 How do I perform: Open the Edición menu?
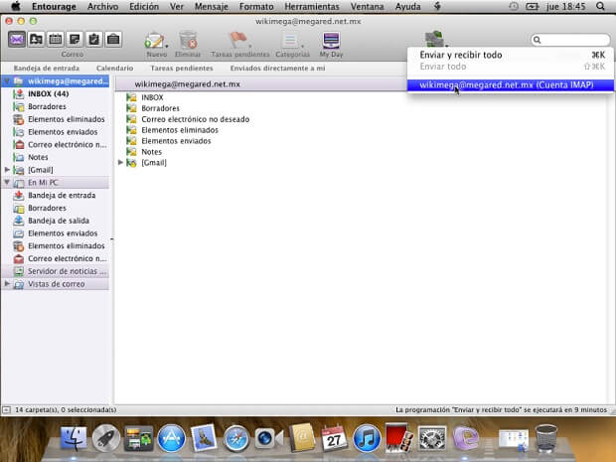tap(144, 7)
